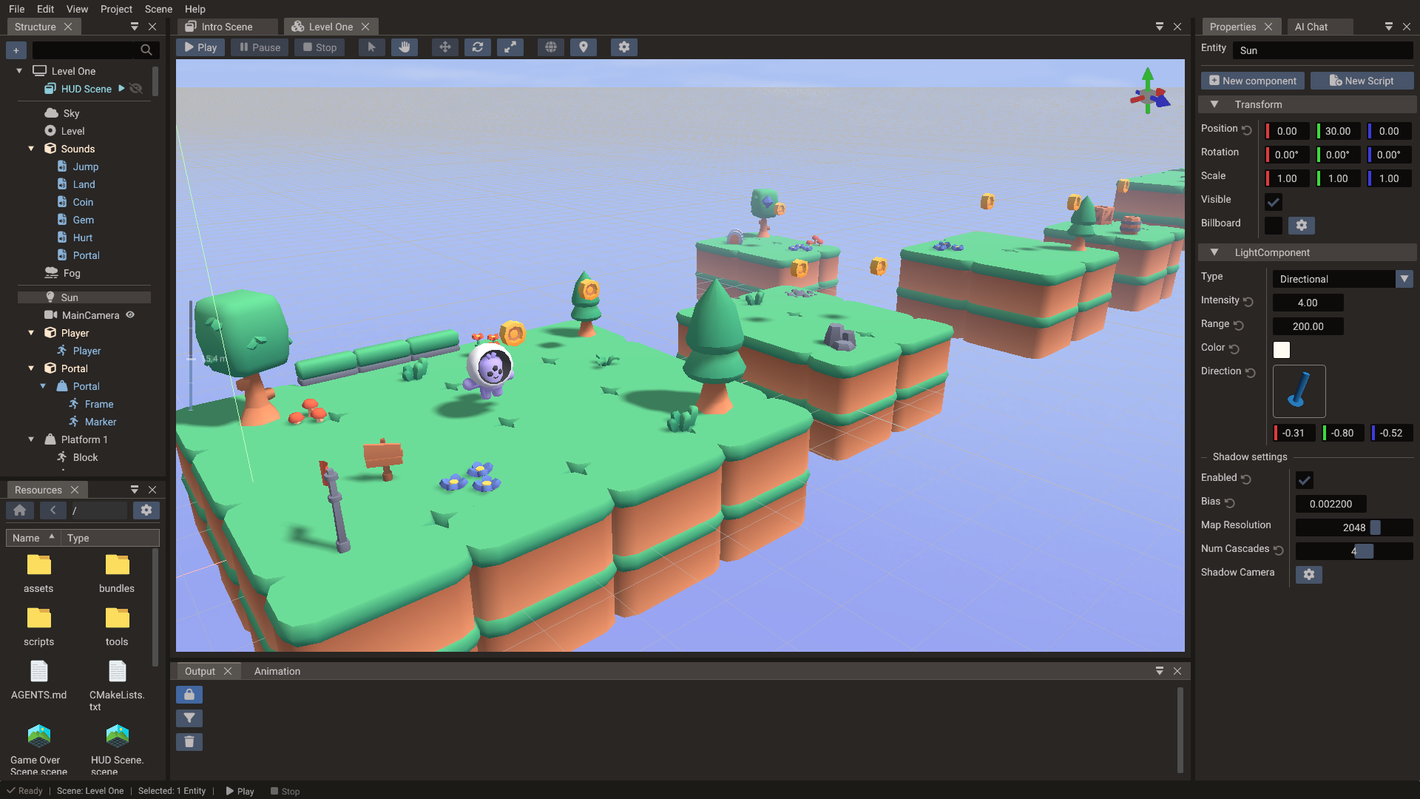Click New Script button
1420x799 pixels.
pos(1362,81)
